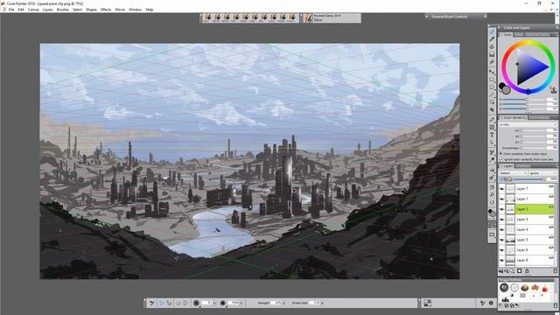This screenshot has width=560, height=315.
Task: Select the Rubber Stamp tool
Action: [x=492, y=159]
